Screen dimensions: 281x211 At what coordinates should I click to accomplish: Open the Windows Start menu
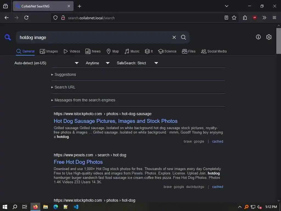pos(5,207)
